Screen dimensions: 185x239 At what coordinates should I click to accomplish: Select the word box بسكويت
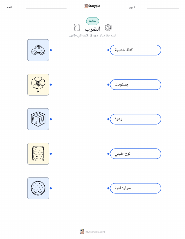135,85
